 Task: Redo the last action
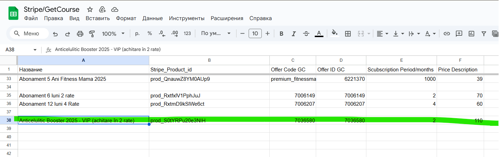[68, 34]
